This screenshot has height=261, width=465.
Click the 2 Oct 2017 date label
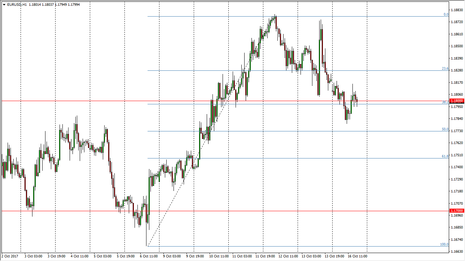(x=10, y=256)
